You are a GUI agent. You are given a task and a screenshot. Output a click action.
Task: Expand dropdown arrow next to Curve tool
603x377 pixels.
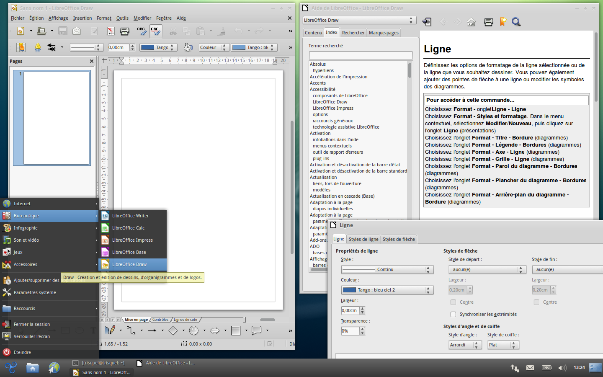pyautogui.click(x=121, y=330)
